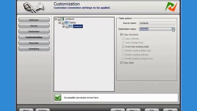The width and height of the screenshot is (197, 111).
Task: Toggle Modify existing fields type checkbox
Action: pos(123,51)
